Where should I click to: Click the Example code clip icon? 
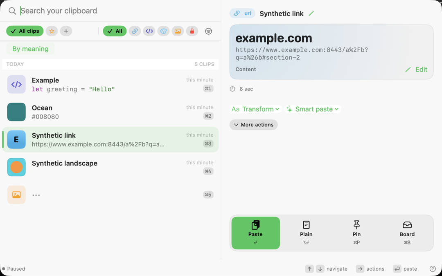16,84
